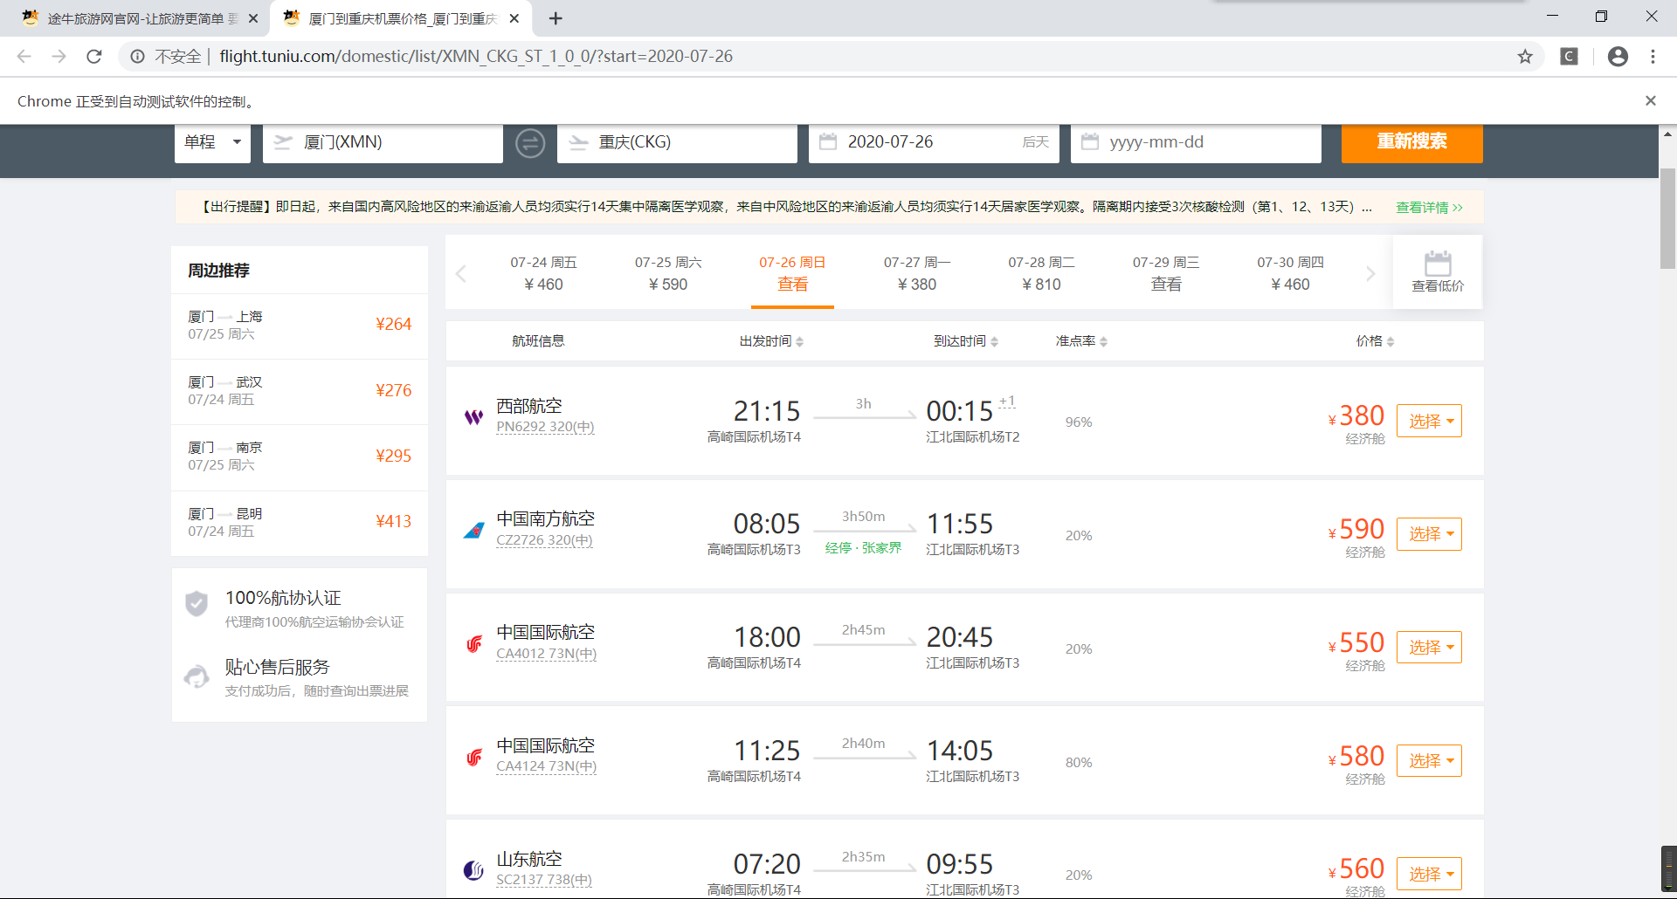1677x899 pixels.
Task: Click the 100%航协认证 shield icon
Action: [x=197, y=603]
